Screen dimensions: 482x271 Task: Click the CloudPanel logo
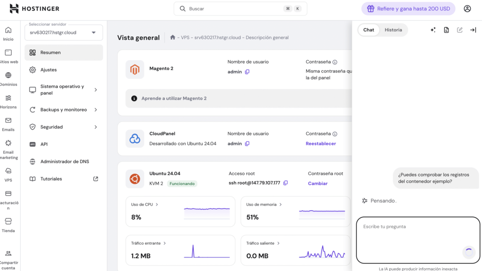(135, 139)
